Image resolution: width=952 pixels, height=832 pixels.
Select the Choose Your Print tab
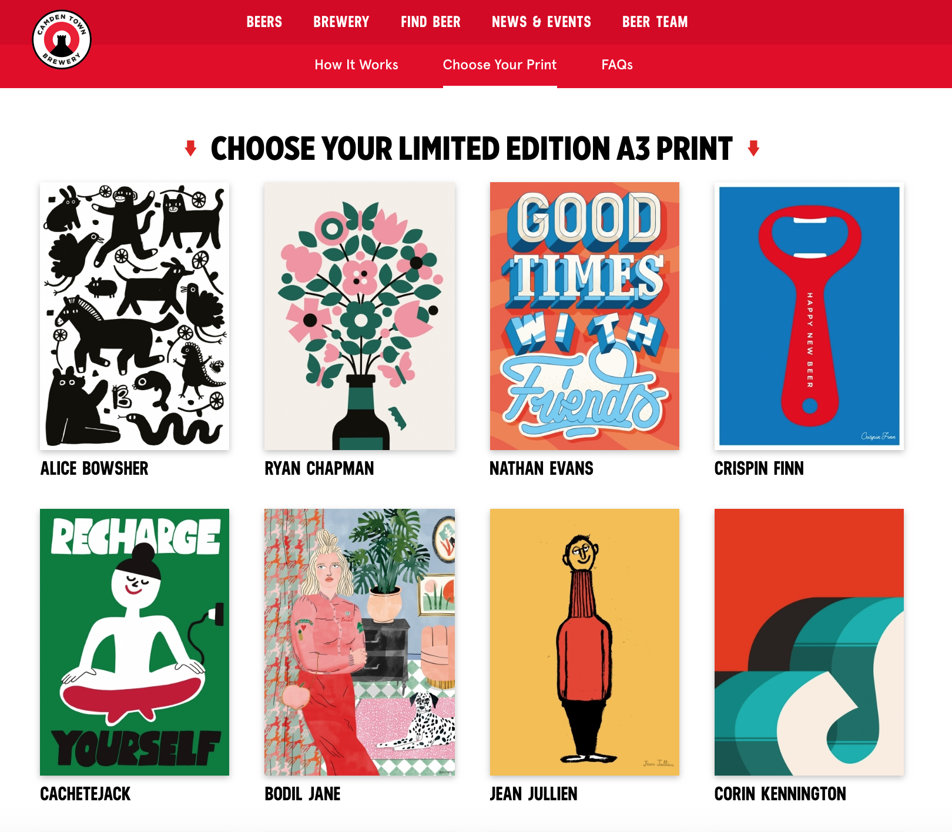pos(500,65)
